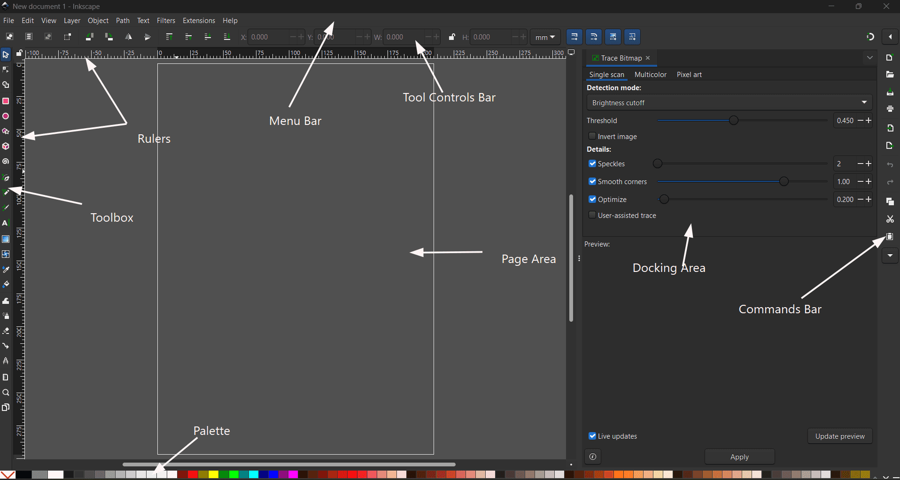
Task: Flip selection horizontally
Action: pos(128,37)
